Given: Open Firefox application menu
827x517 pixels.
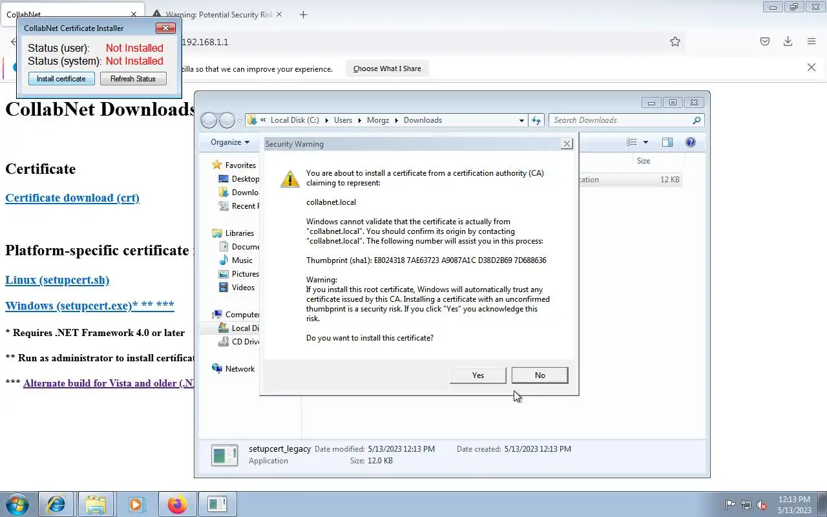Looking at the screenshot, I should pyautogui.click(x=811, y=42).
